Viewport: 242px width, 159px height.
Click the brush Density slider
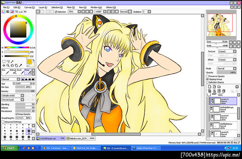[x=25, y=91]
